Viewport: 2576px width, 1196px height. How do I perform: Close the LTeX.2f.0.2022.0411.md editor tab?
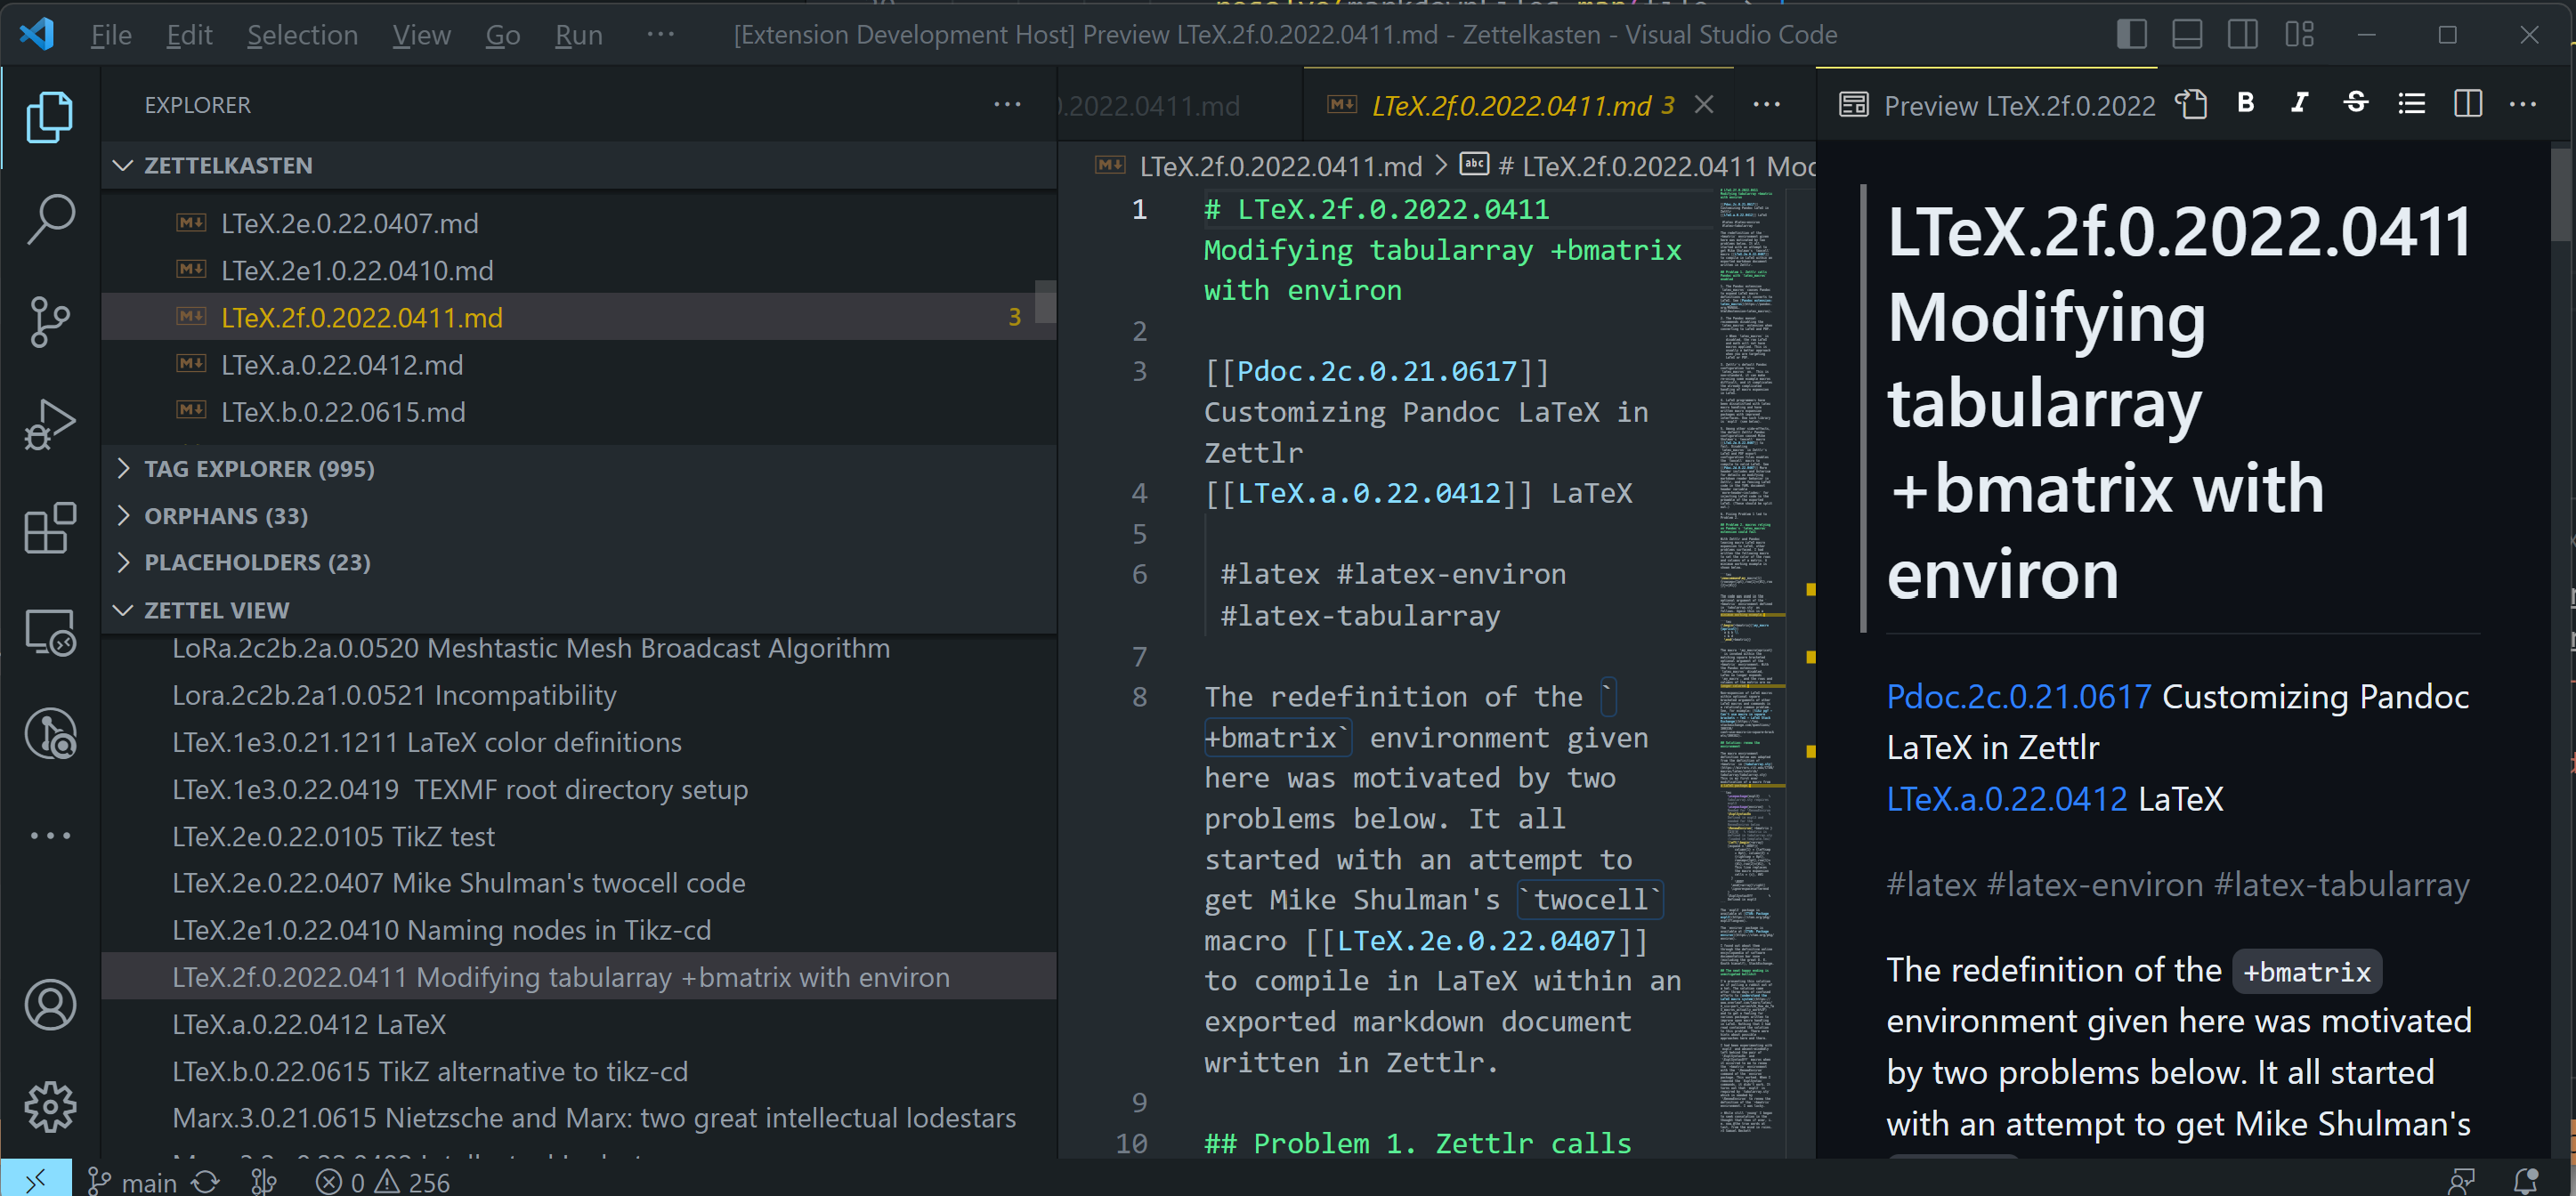[x=1704, y=105]
